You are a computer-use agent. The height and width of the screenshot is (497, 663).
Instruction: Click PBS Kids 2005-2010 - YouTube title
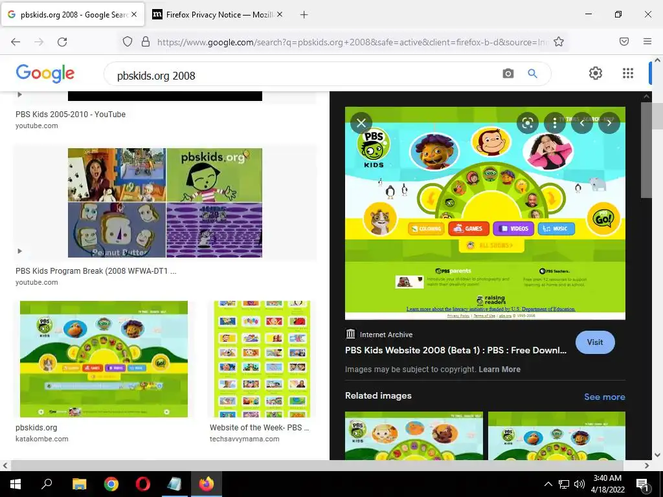pyautogui.click(x=71, y=114)
